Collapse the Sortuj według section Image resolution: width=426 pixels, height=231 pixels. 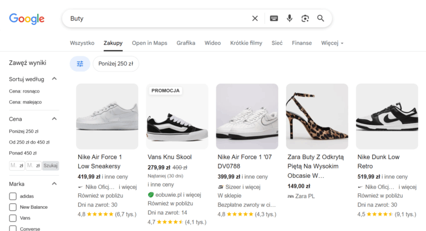[x=54, y=79]
